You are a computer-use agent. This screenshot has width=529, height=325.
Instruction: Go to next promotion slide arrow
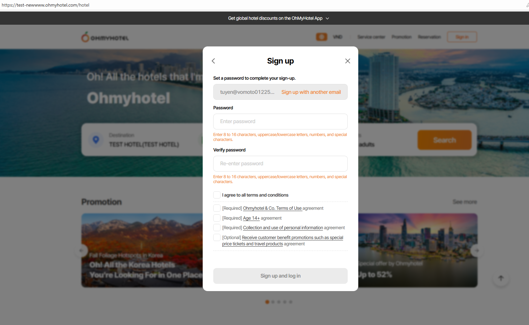coord(477,251)
